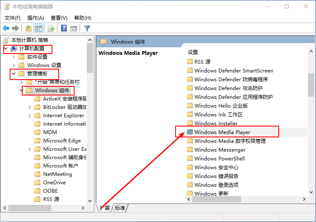Toggle the show/hide console tree icon
This screenshot has height=222, width=316.
coord(38,28)
